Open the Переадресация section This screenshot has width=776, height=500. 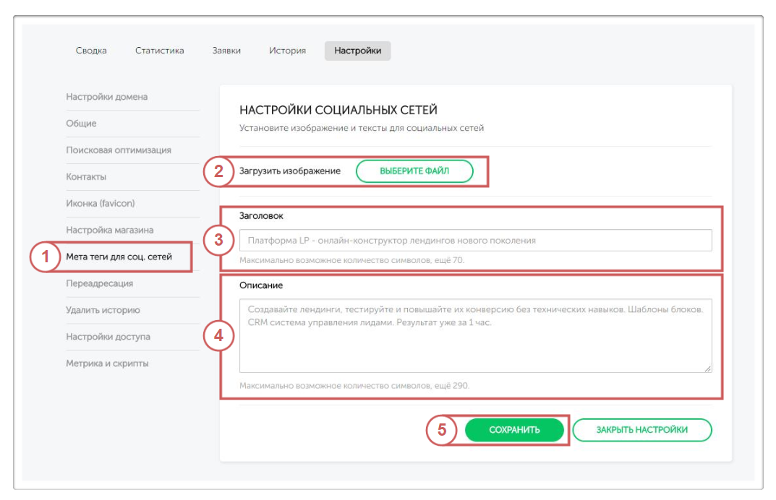100,283
